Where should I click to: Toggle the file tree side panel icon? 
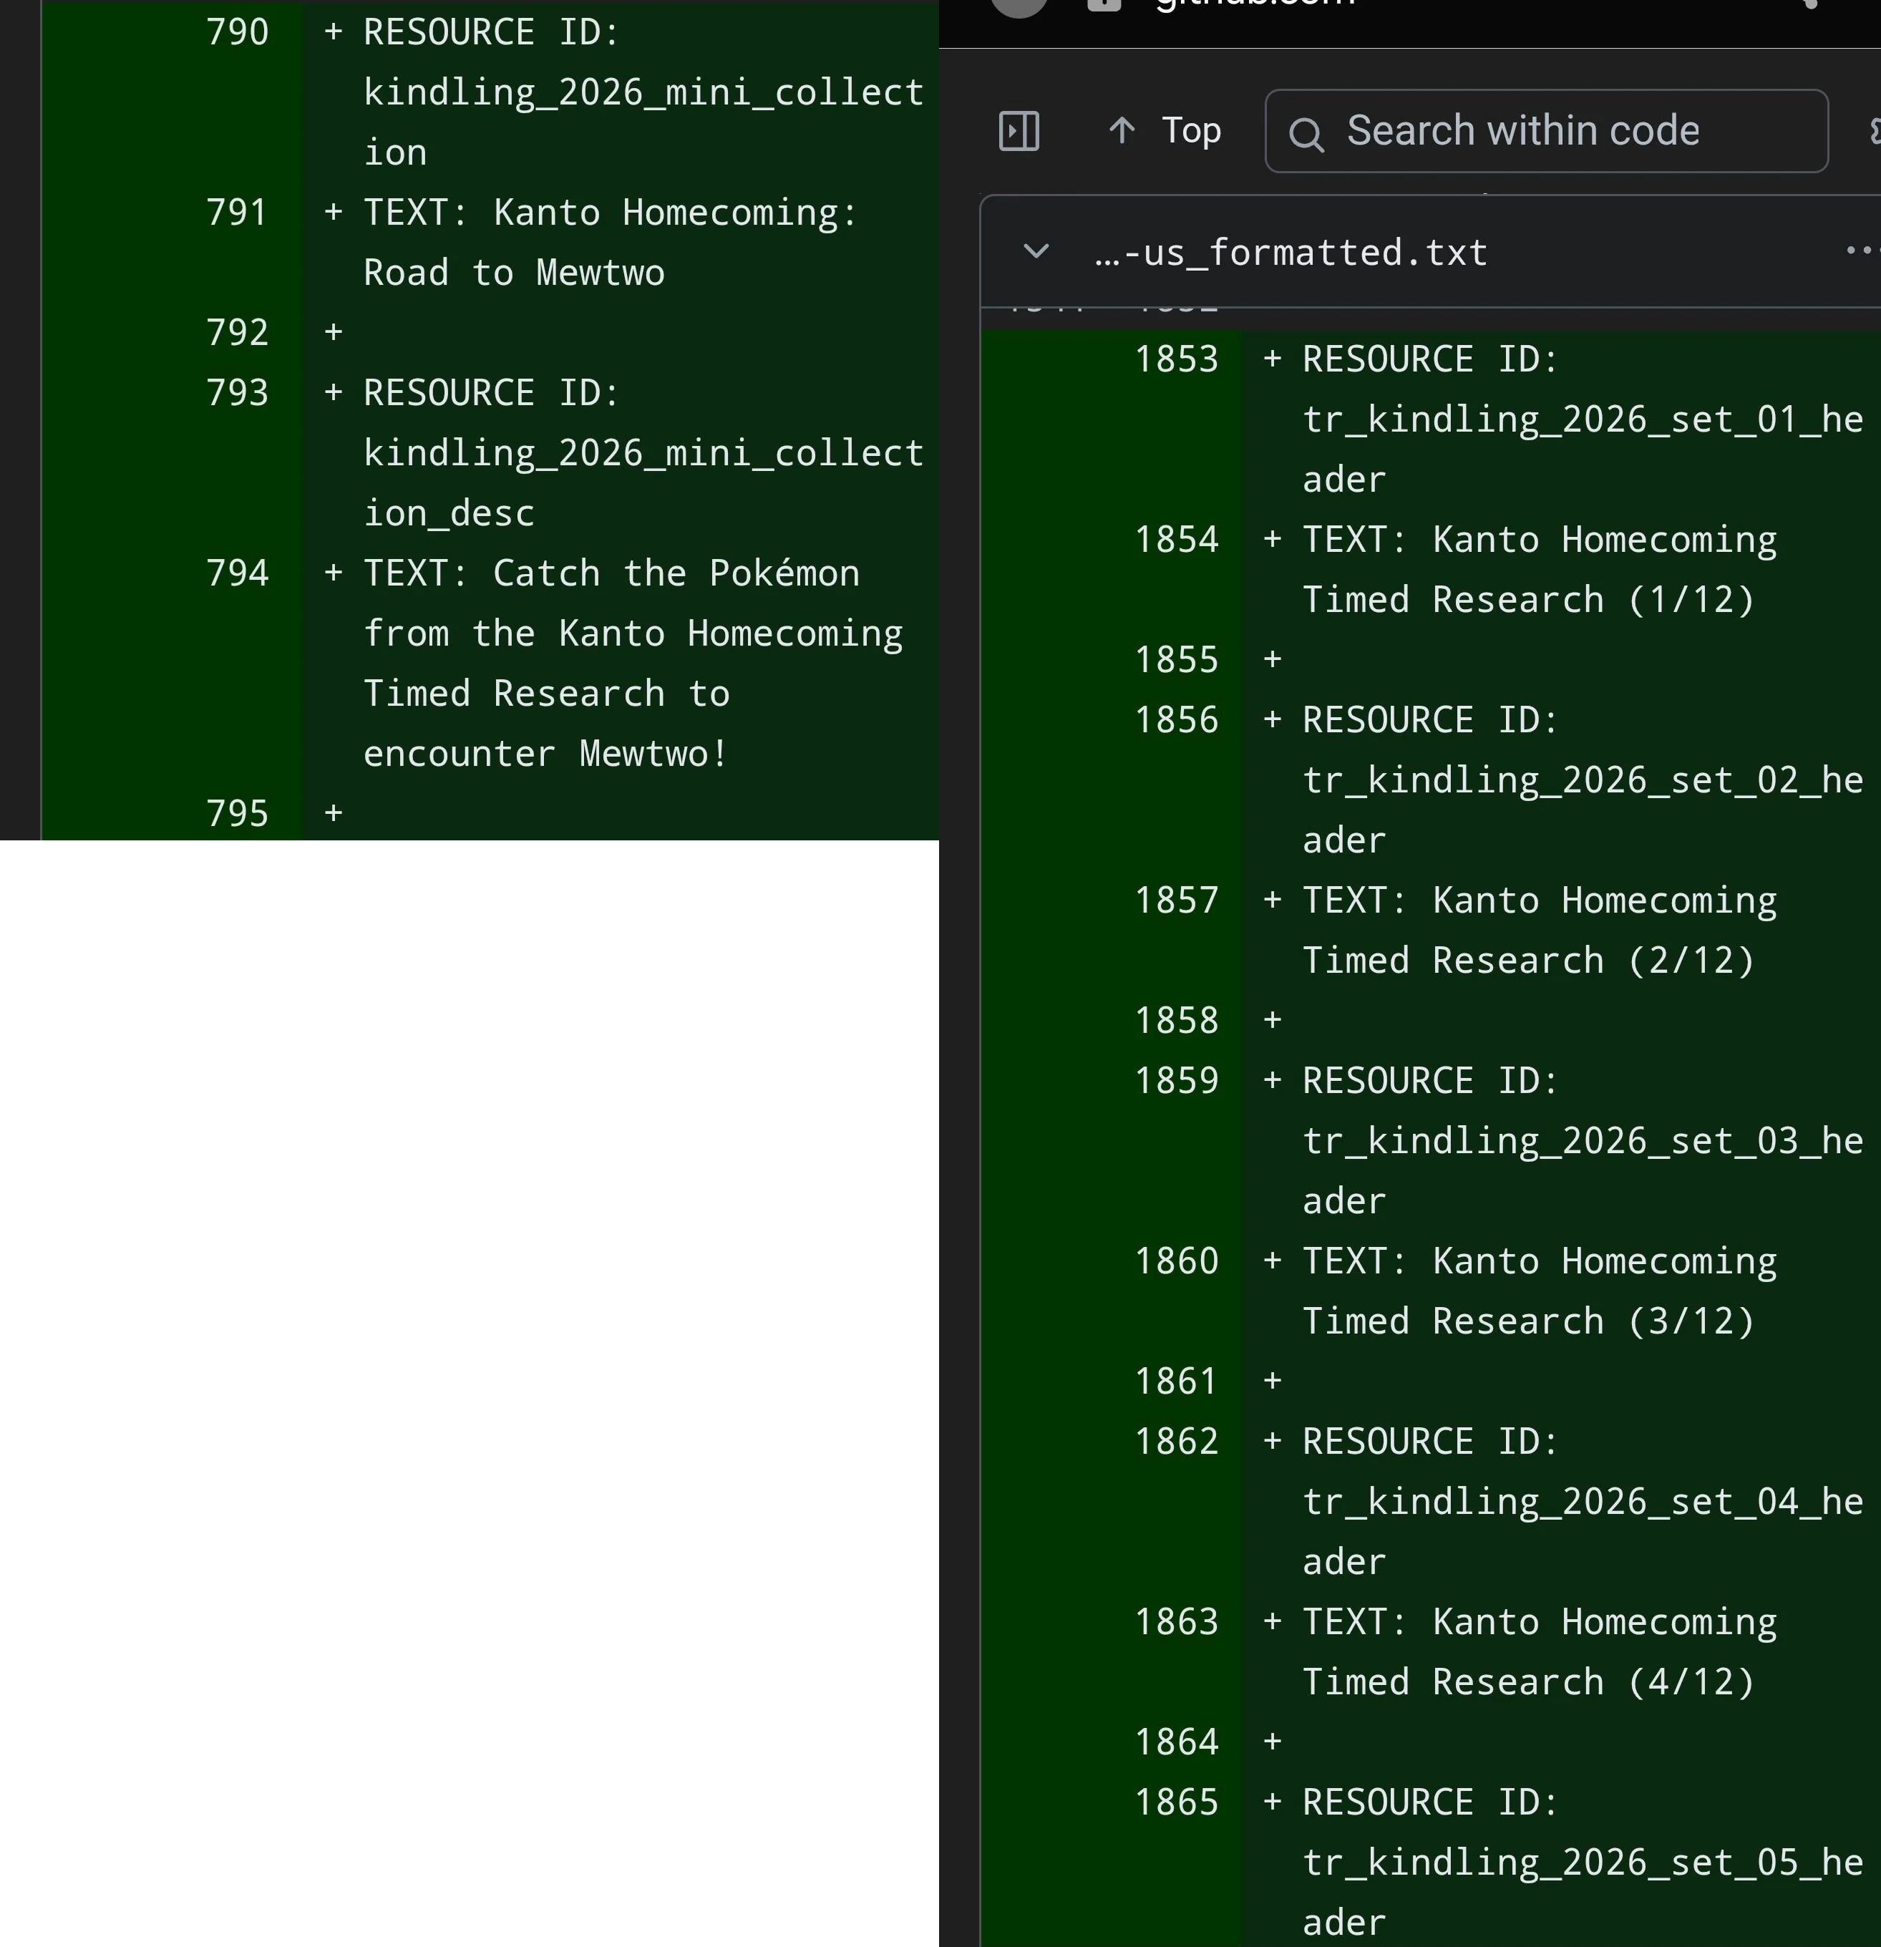point(1018,131)
